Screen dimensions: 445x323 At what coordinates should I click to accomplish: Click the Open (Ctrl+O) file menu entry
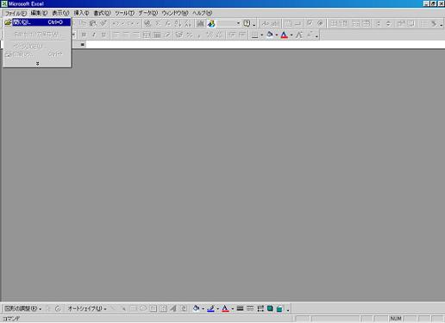(37, 22)
